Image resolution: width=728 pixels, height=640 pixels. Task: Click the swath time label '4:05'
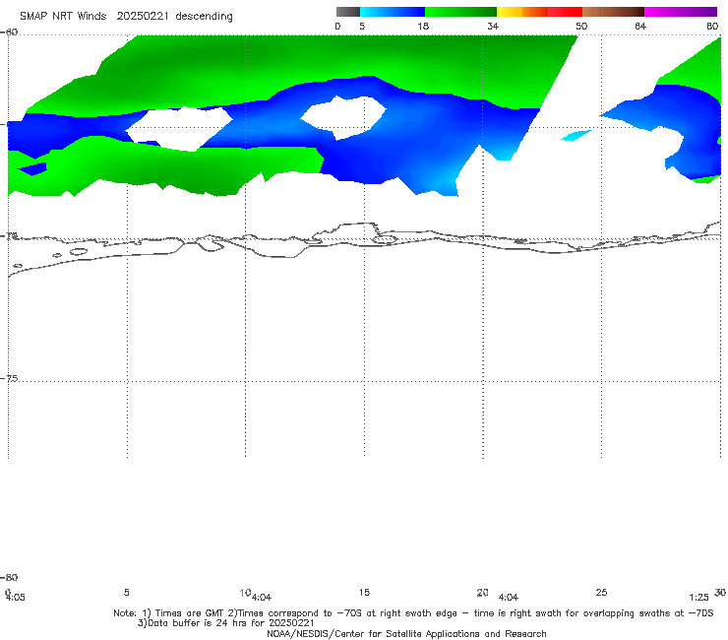click(16, 598)
